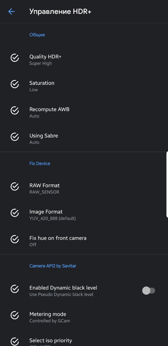168x346 pixels.
Task: Open Metering mode Controlled by GCam
Action: tap(84, 317)
